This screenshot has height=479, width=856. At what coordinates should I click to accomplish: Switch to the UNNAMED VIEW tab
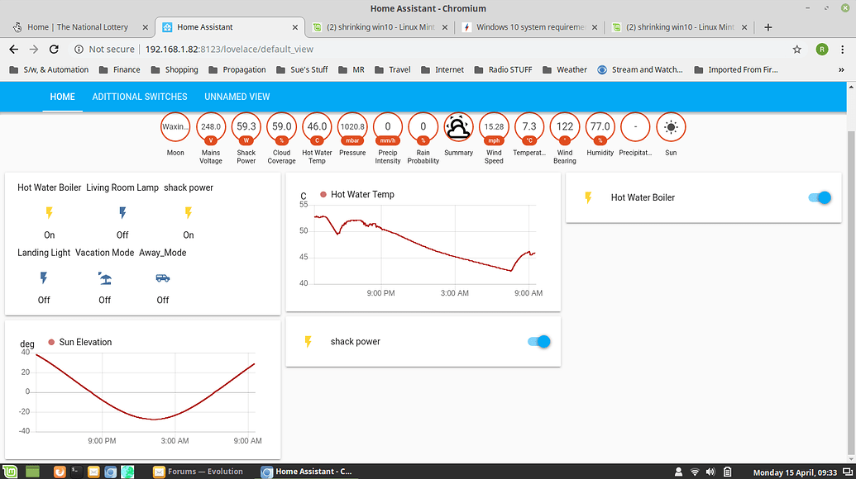tap(237, 97)
